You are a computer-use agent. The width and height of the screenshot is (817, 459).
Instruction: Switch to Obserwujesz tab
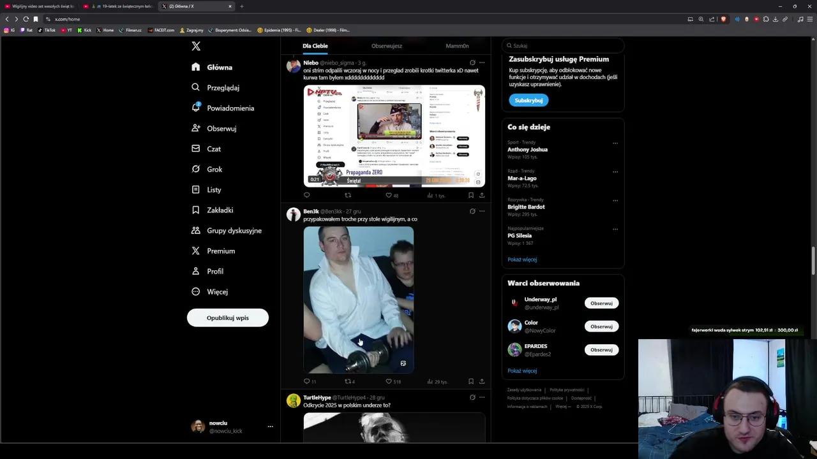pyautogui.click(x=387, y=46)
